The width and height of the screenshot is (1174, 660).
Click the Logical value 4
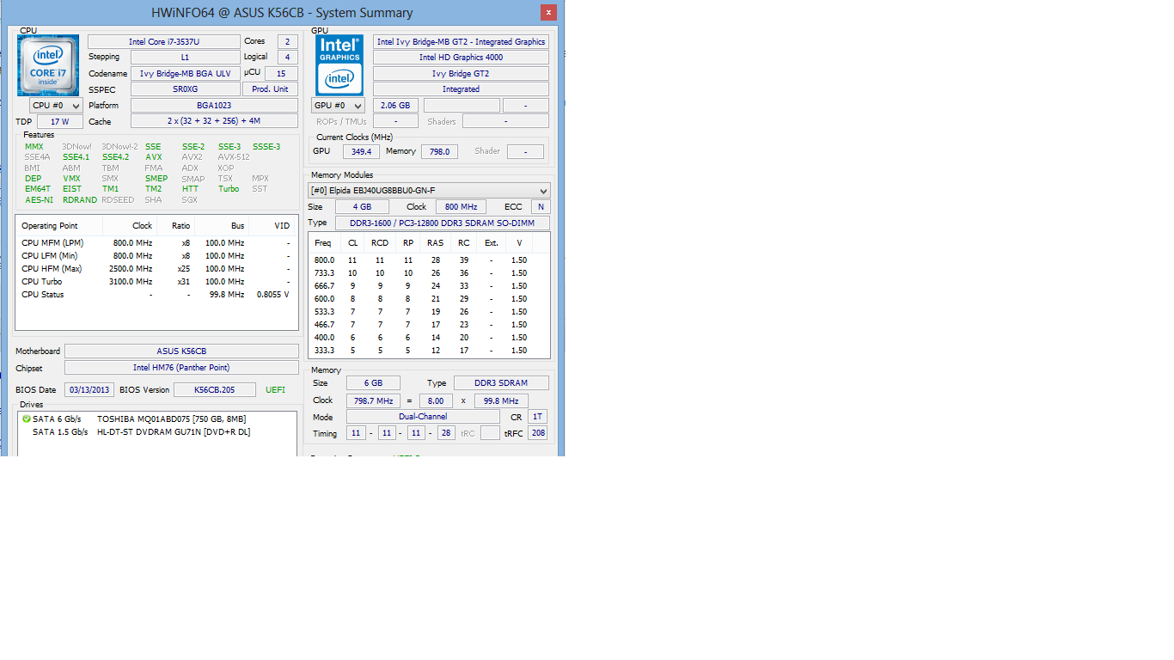click(286, 58)
